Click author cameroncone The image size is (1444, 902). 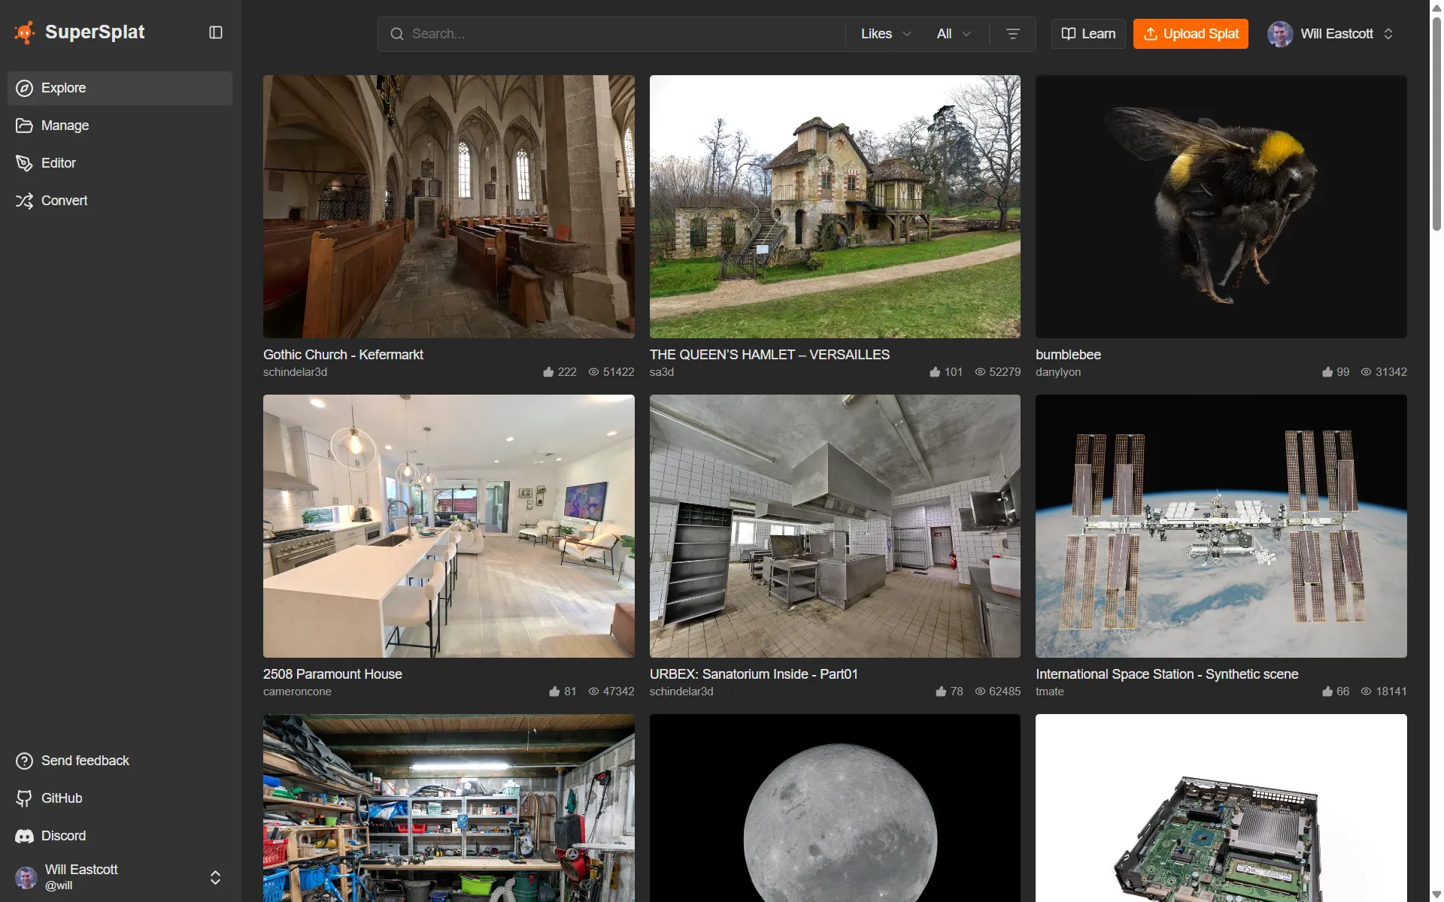(297, 692)
